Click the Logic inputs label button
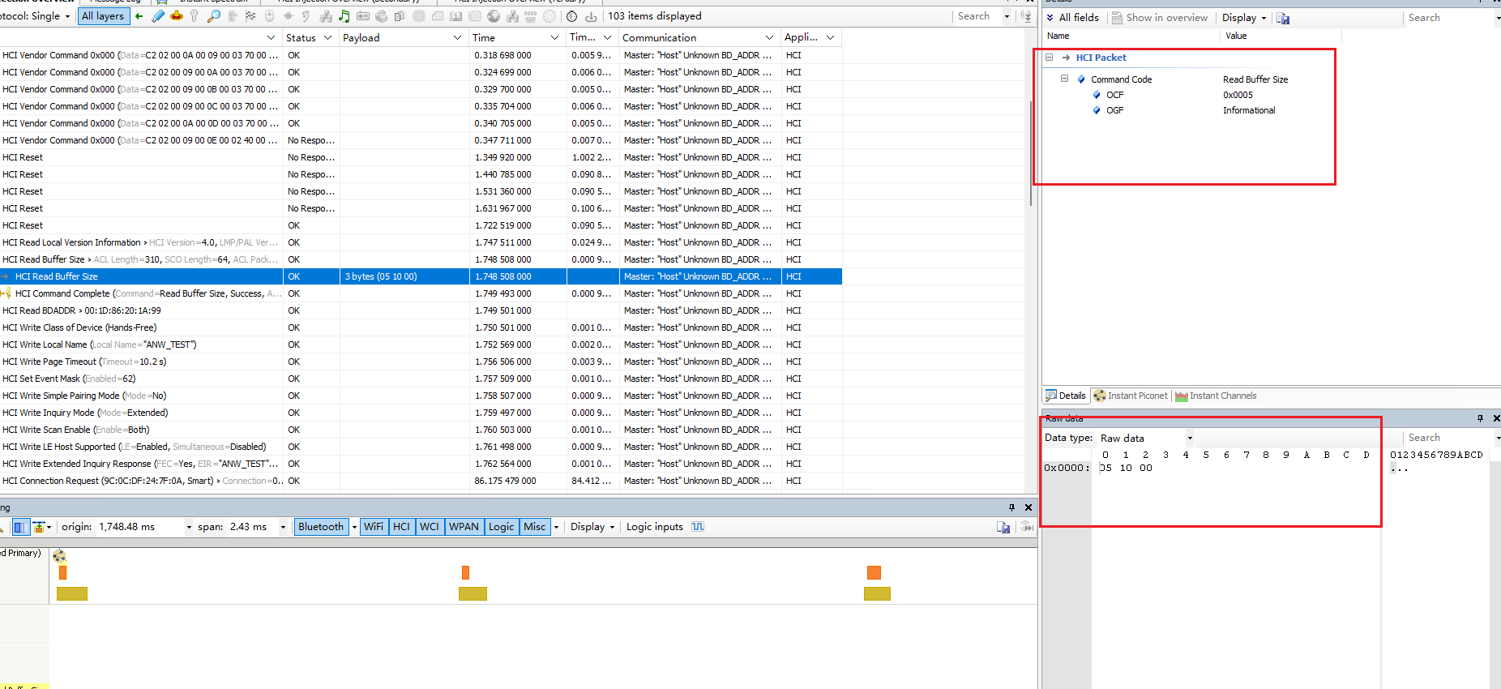1501x689 pixels. [x=654, y=527]
